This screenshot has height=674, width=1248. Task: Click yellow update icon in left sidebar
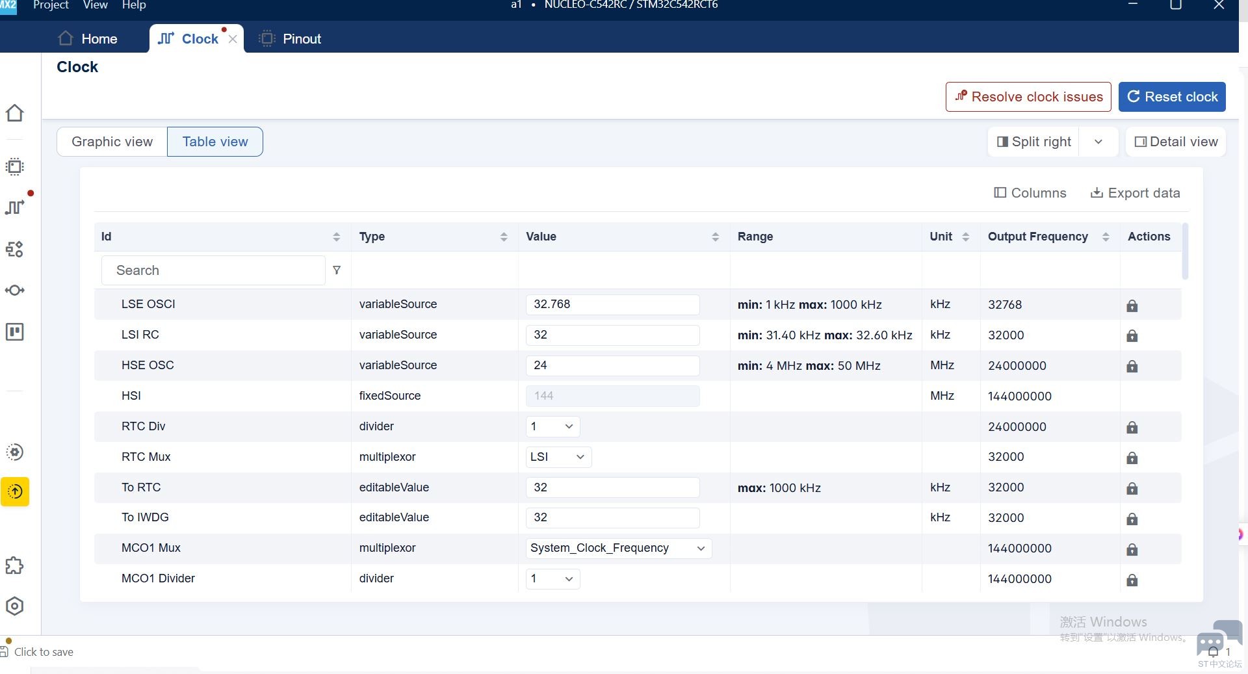pyautogui.click(x=15, y=492)
